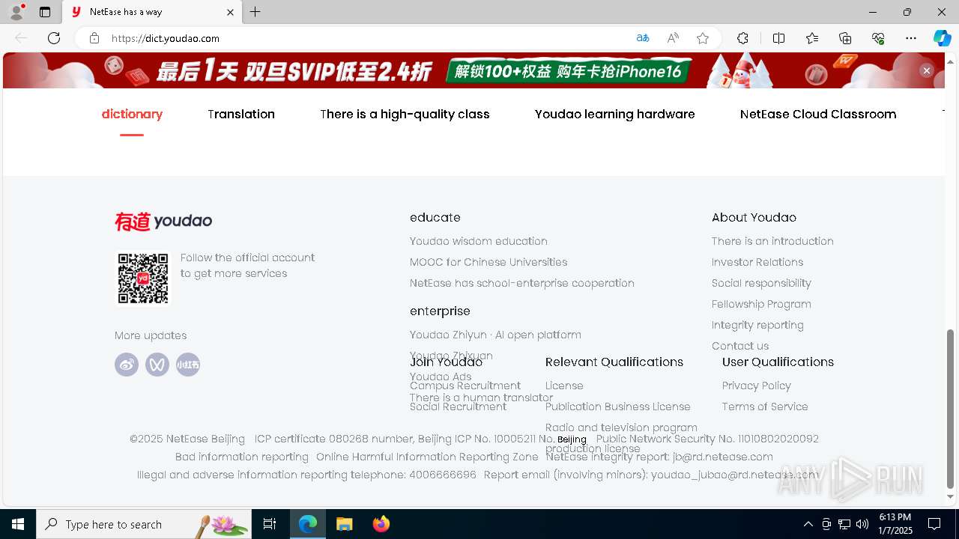Image resolution: width=959 pixels, height=539 pixels.
Task: Open the Xiaohongshu social icon
Action: 188,365
